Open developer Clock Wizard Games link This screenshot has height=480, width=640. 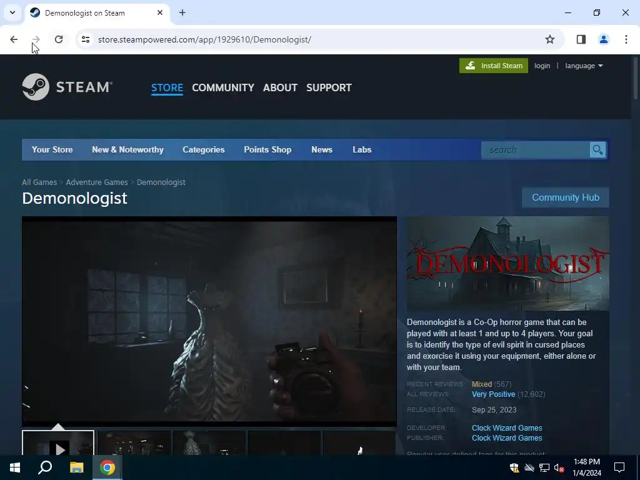tap(507, 427)
